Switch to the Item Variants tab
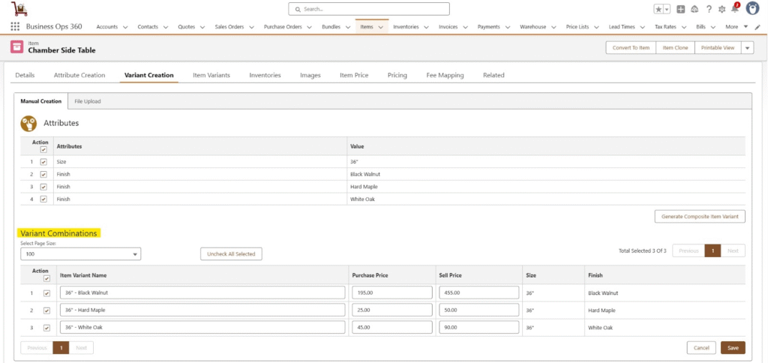Screen dimensions: 768x363 point(211,75)
